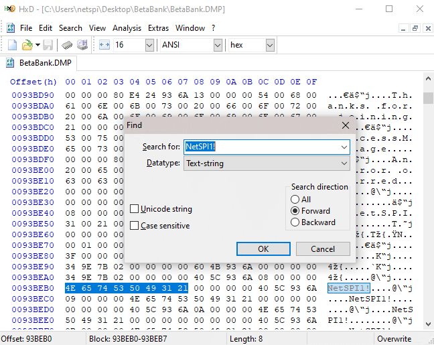
Task: Click the Open file folder icon
Action: pyautogui.click(x=27, y=45)
